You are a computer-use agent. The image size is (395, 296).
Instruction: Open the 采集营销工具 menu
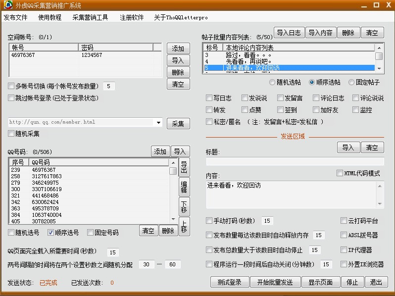[x=90, y=17]
